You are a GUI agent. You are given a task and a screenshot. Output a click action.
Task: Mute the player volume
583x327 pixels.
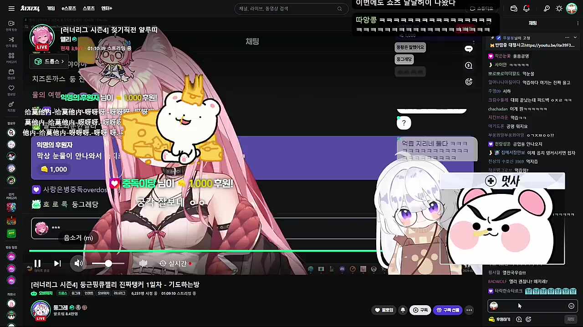pyautogui.click(x=78, y=263)
